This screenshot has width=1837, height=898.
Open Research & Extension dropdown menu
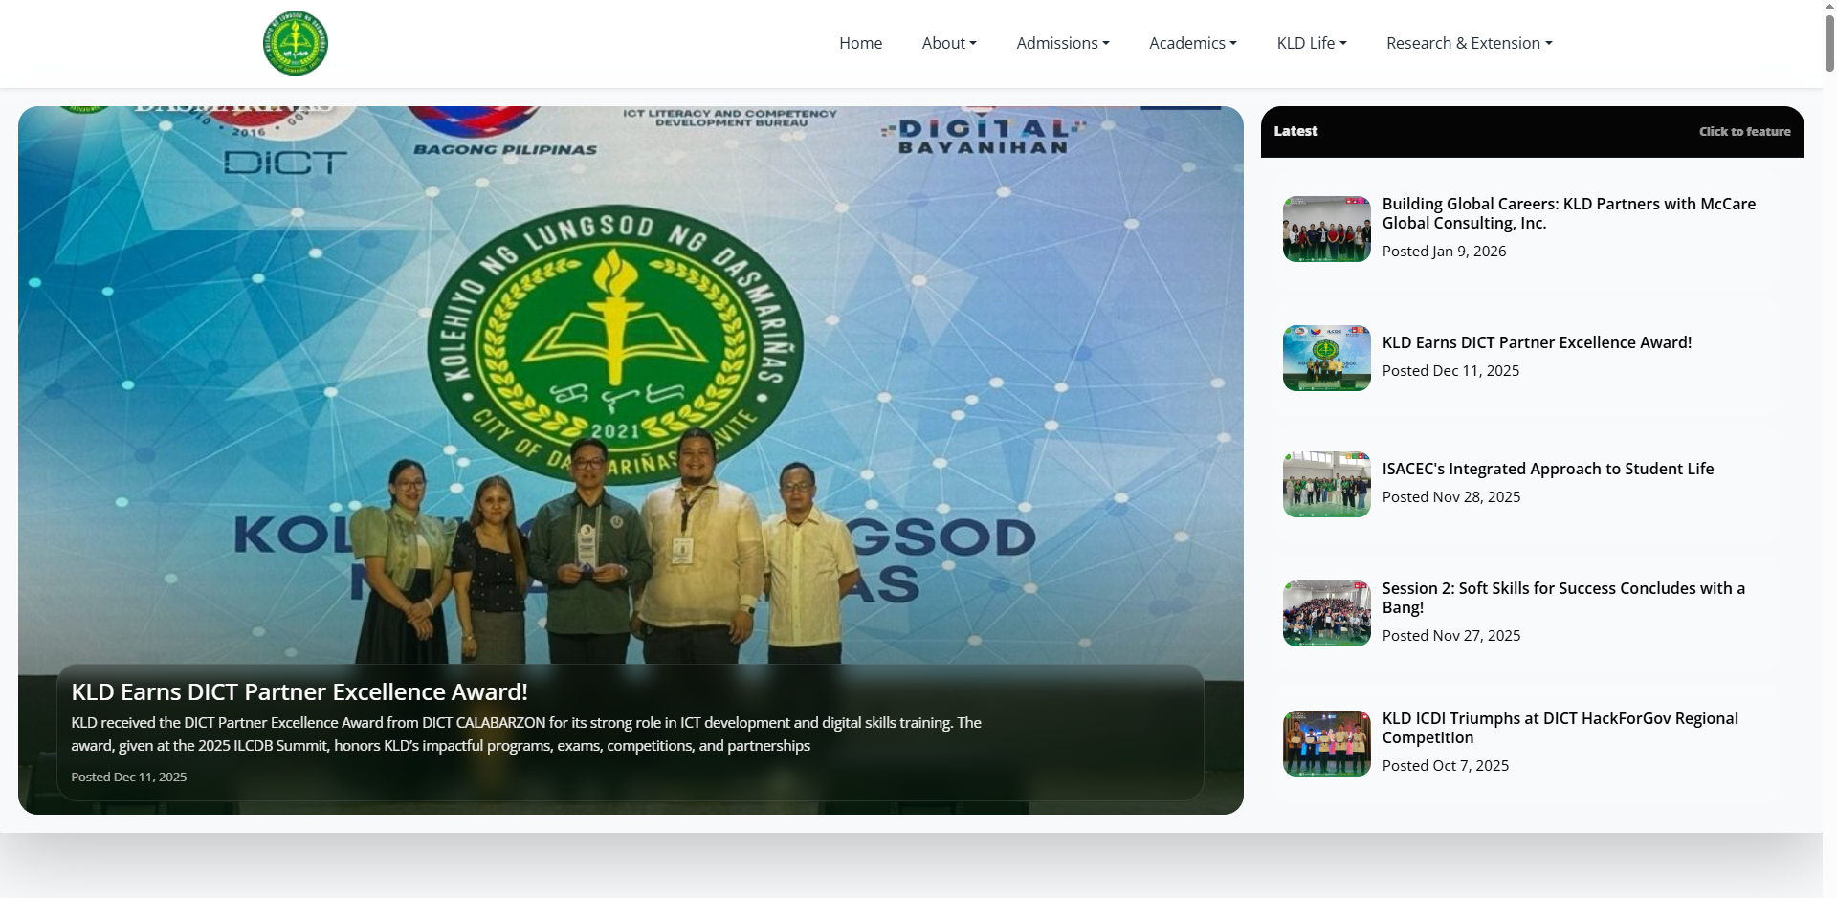pyautogui.click(x=1469, y=43)
